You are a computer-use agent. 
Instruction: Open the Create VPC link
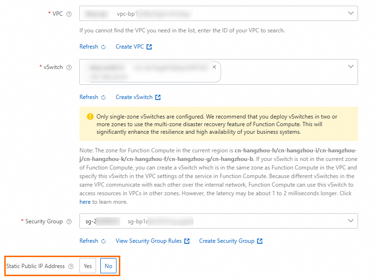(130, 47)
